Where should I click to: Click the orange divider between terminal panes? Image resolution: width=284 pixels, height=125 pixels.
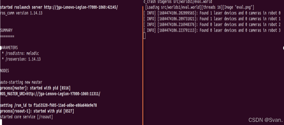(x=143, y=78)
